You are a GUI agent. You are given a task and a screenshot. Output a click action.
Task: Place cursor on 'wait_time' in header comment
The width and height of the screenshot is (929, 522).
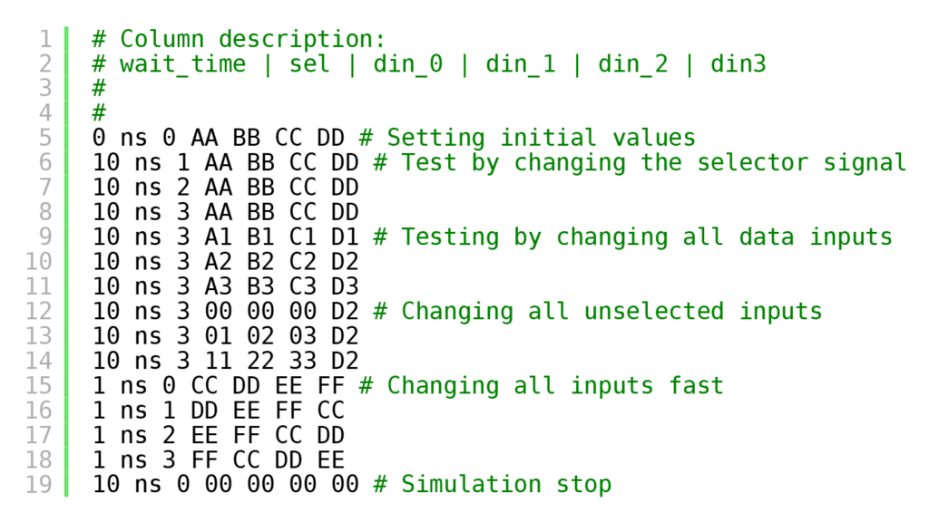[182, 64]
